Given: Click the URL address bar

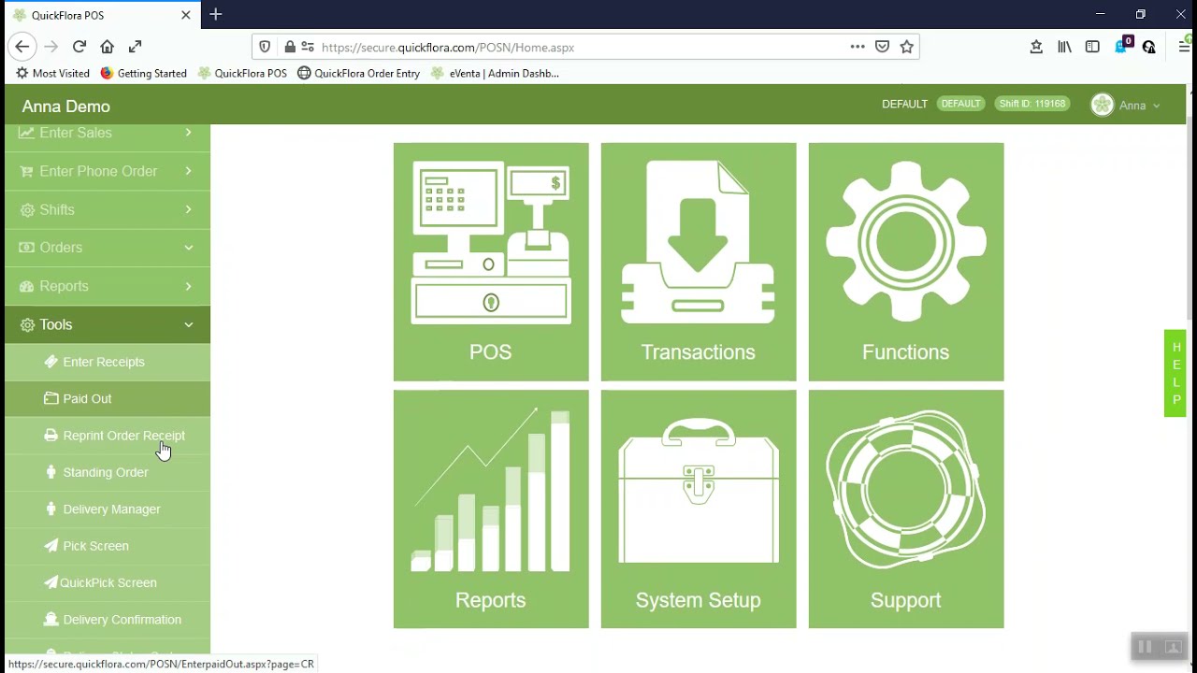Looking at the screenshot, I should pos(584,47).
